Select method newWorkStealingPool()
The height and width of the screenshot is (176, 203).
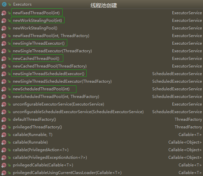(x=35, y=28)
